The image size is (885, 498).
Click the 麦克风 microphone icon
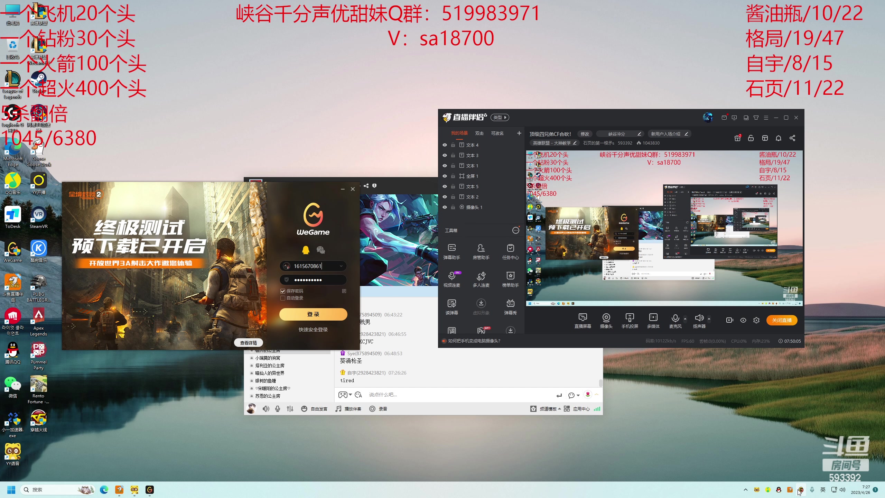point(675,318)
